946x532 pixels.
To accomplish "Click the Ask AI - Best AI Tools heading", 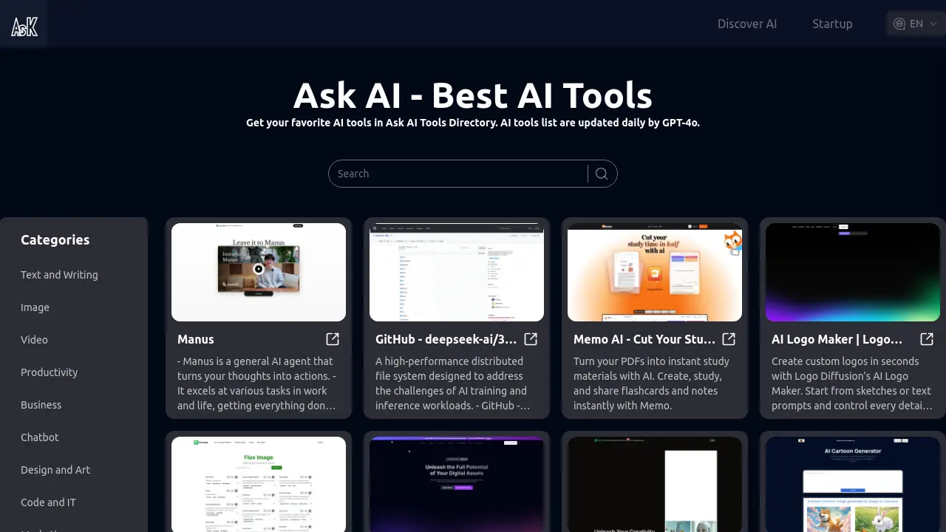I will pos(473,95).
